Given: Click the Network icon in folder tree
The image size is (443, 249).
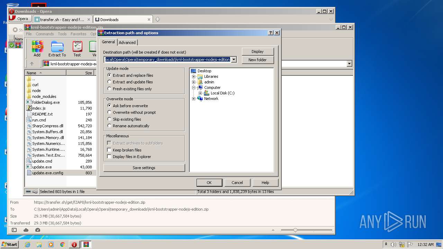Looking at the screenshot, I should point(200,99).
